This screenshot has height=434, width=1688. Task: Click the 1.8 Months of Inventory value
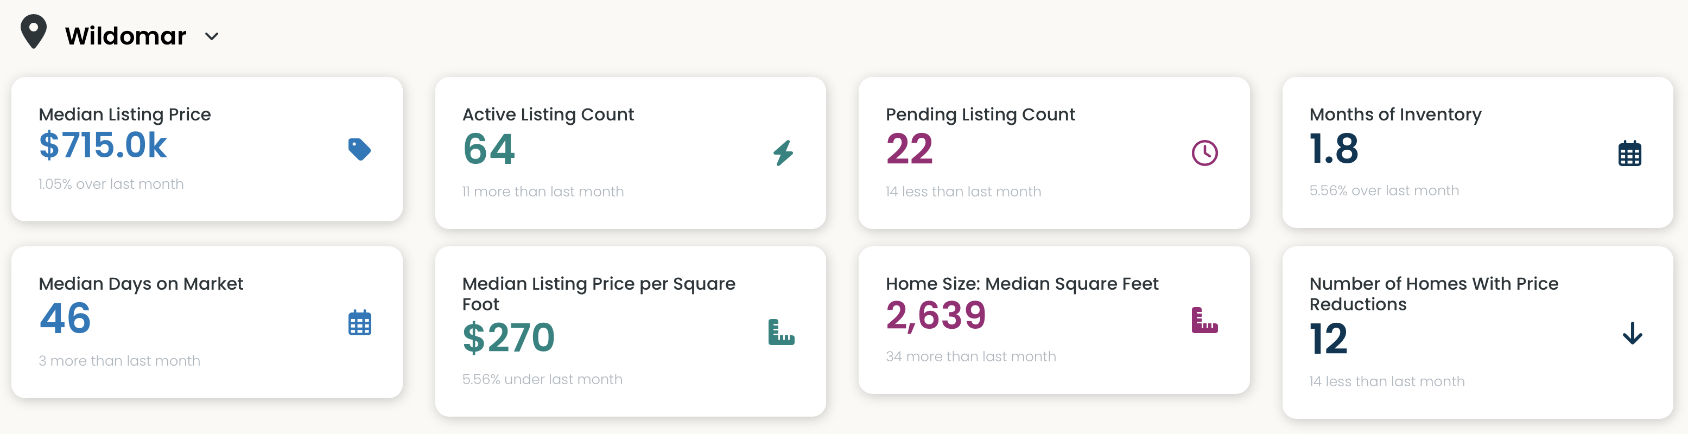point(1334,149)
